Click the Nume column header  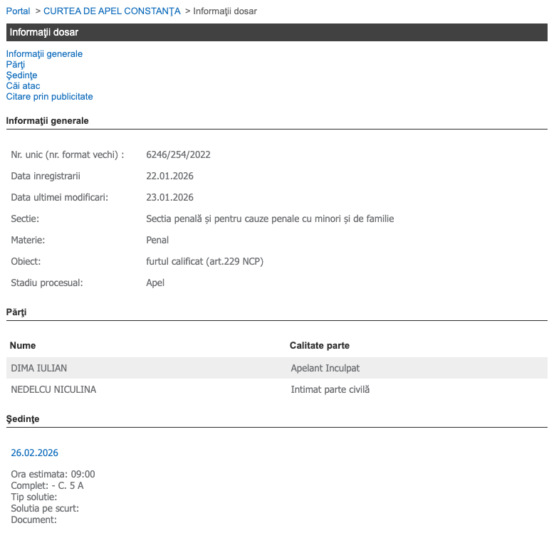pos(23,346)
